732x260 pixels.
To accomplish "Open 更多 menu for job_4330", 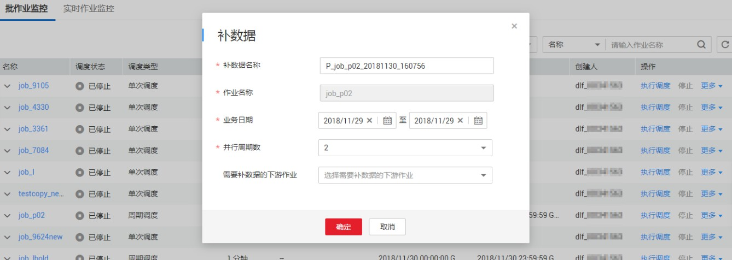I will [x=712, y=108].
